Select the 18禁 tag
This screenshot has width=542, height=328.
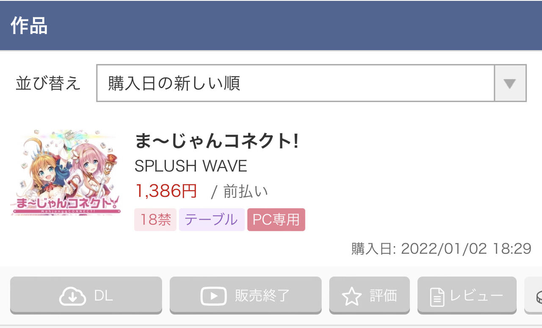(x=155, y=219)
